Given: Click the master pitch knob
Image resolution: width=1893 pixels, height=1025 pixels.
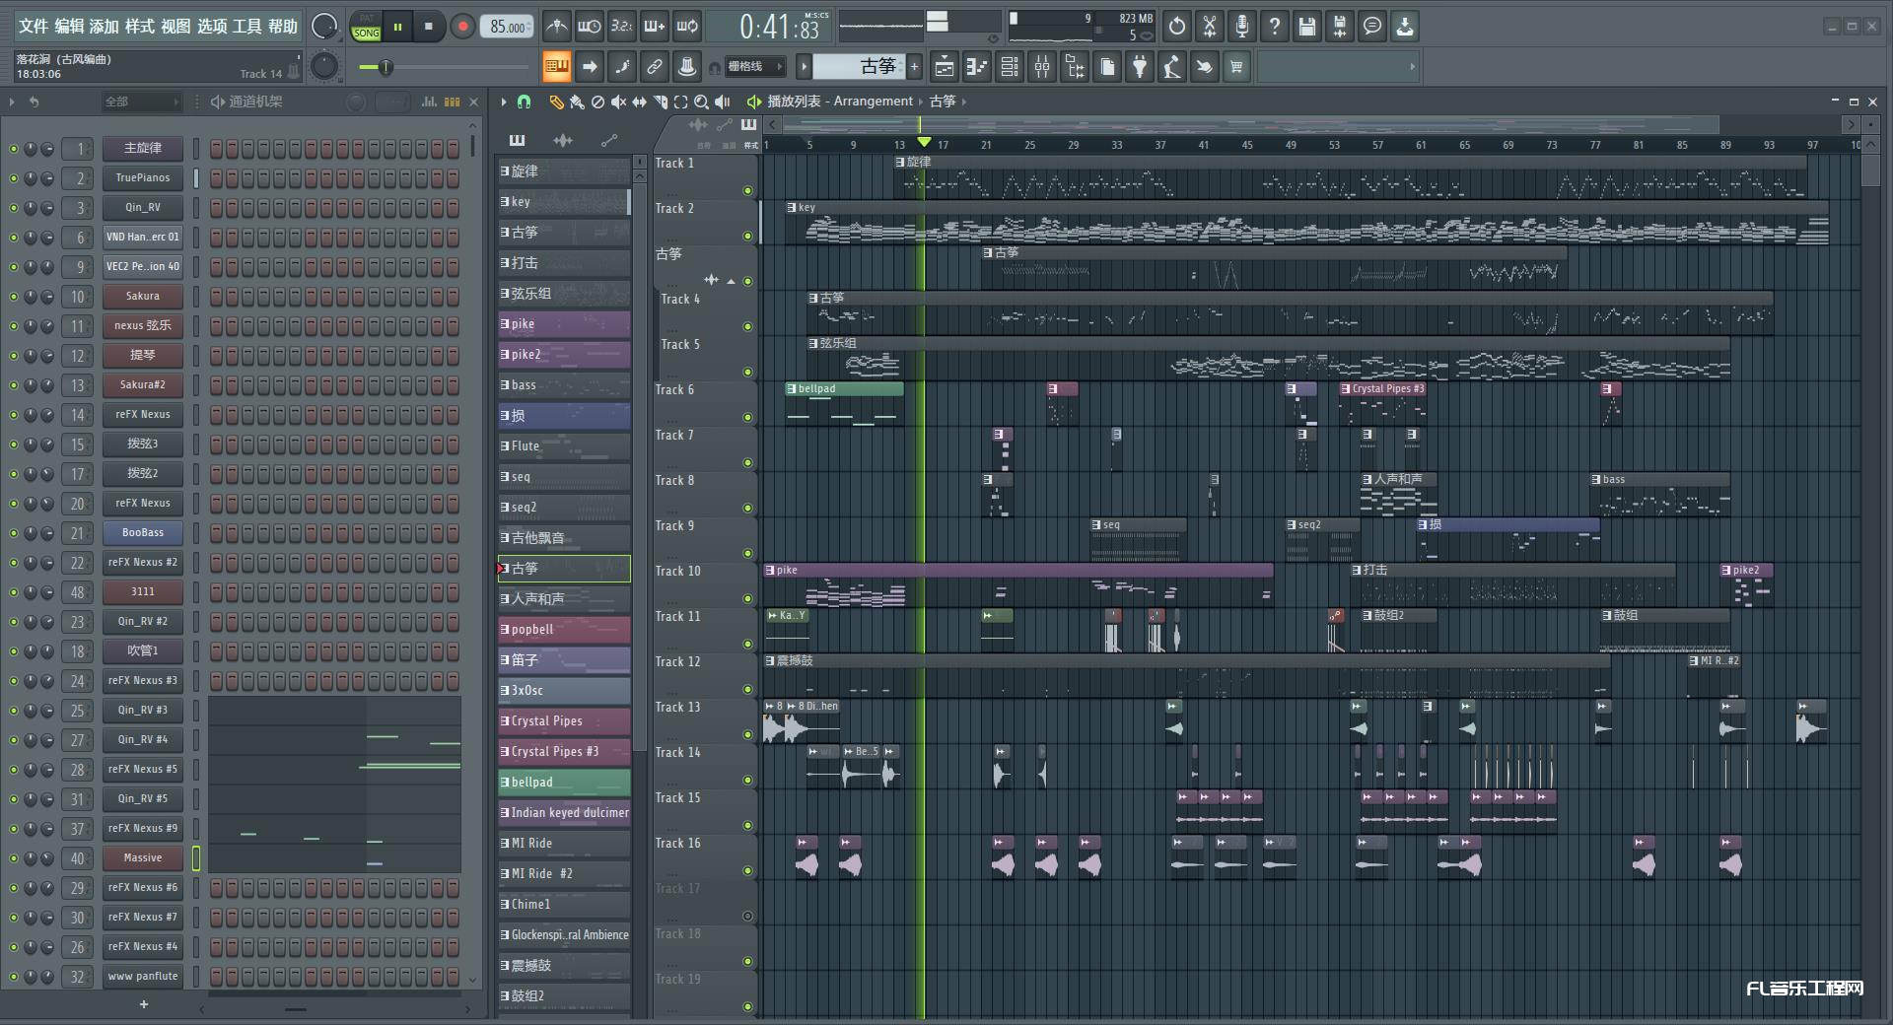Looking at the screenshot, I should 324,66.
